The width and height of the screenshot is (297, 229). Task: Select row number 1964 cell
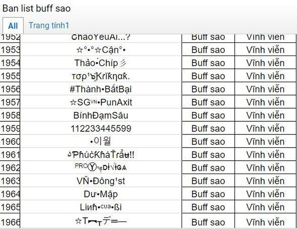[10, 194]
